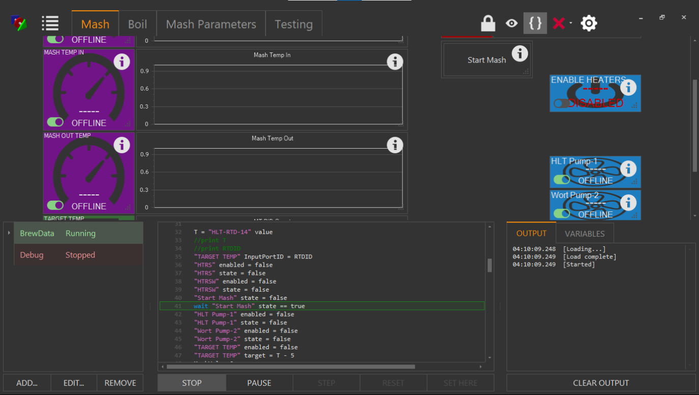Open info icon on Wort Pump-2 tile
This screenshot has width=699, height=395.
point(628,202)
